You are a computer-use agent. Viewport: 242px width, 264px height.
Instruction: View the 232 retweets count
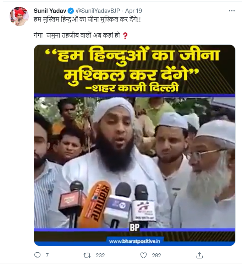100,255
